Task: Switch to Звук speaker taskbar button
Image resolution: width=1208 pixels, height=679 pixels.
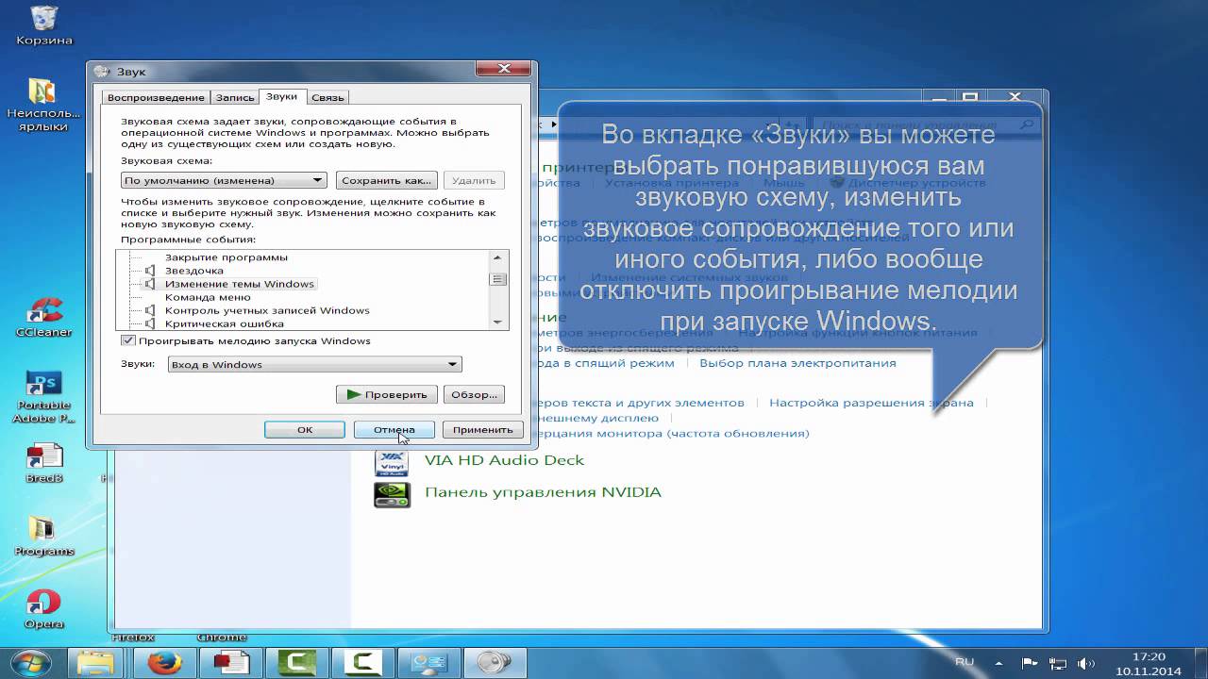Action: (x=495, y=664)
